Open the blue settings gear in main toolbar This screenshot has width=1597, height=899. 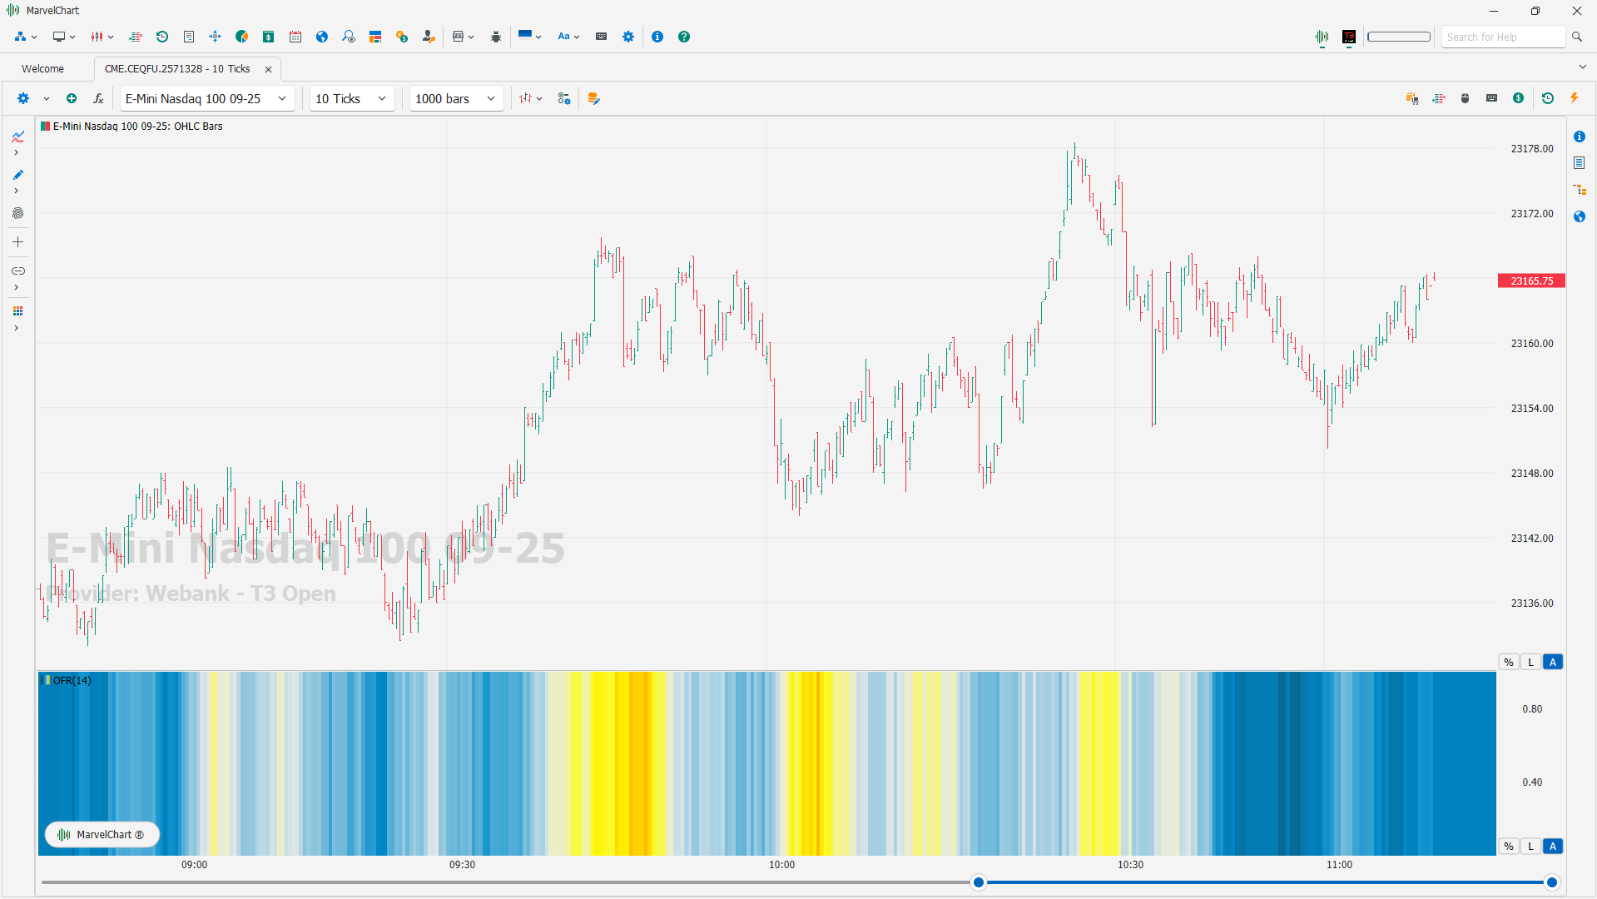[628, 37]
